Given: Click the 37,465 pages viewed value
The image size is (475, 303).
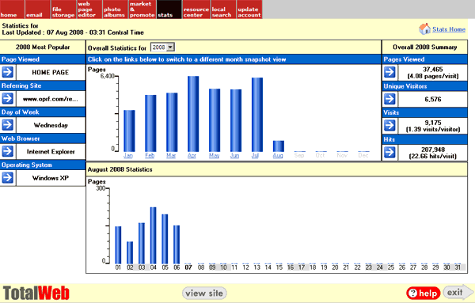Looking at the screenshot, I should coord(433,70).
